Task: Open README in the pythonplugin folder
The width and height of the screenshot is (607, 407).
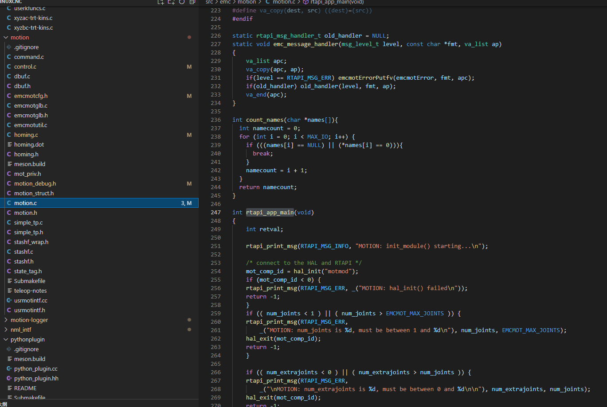Action: pyautogui.click(x=99, y=388)
